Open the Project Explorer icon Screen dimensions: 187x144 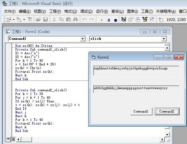click(x=123, y=19)
